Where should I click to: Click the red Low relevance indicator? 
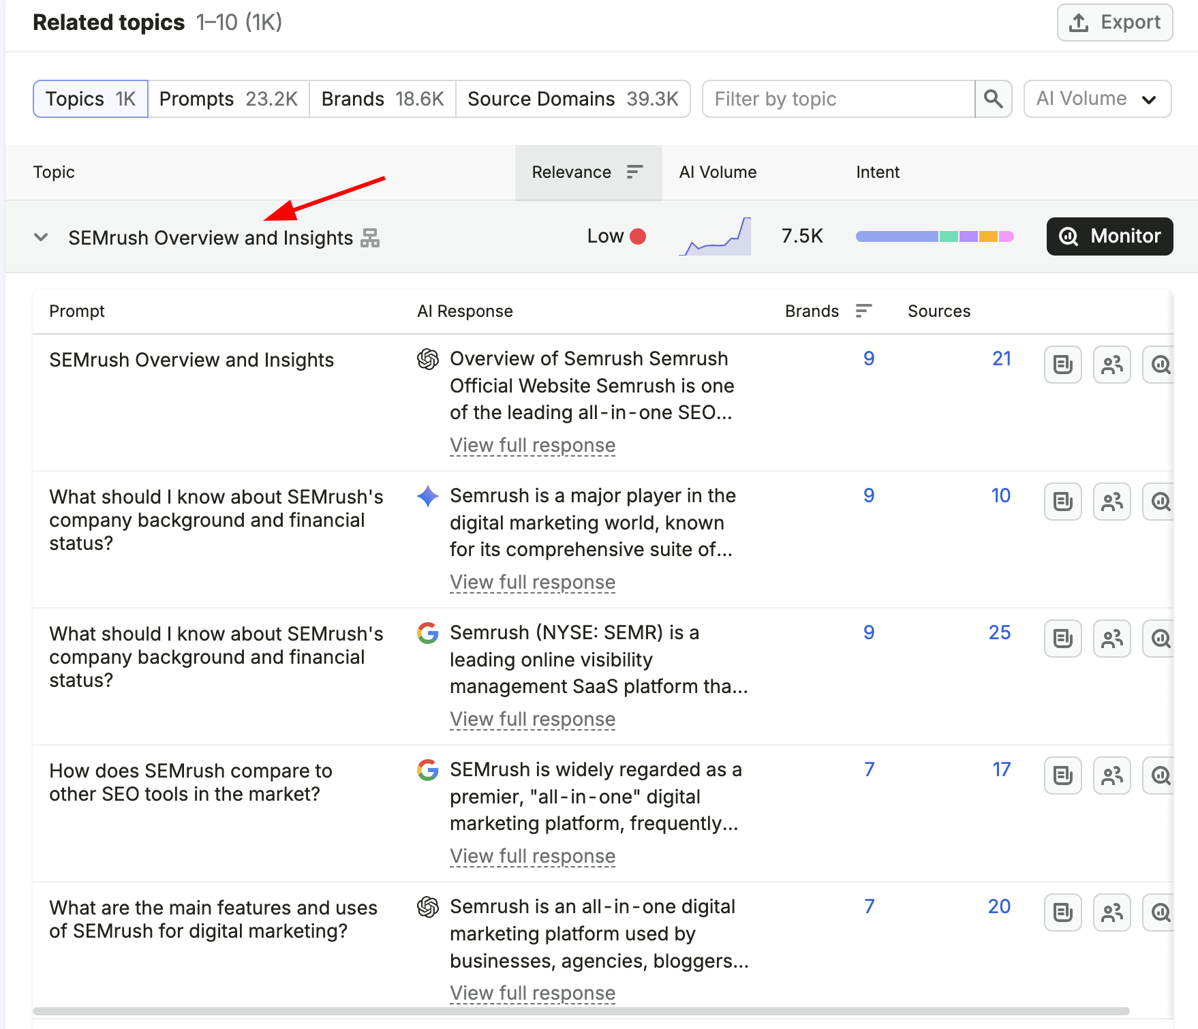coord(638,236)
